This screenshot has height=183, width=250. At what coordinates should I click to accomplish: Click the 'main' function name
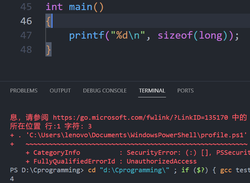pos(81,7)
